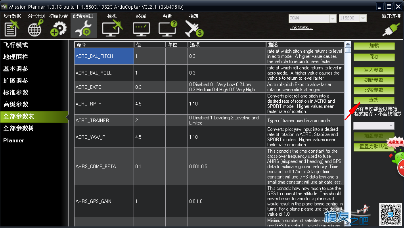Image resolution: width=404 pixels, height=228 pixels.
Task: Select 飞行模式 in the sidebar
Action: click(x=16, y=45)
